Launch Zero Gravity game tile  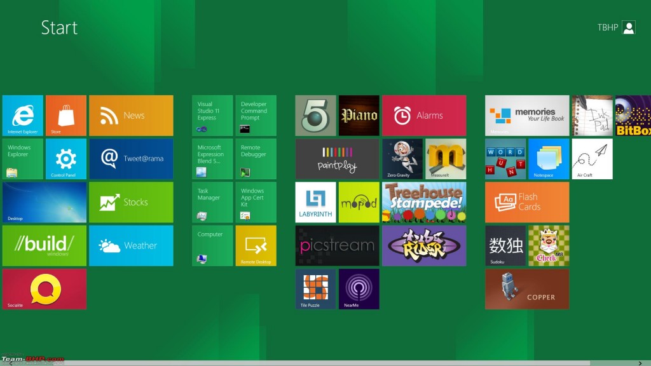tap(402, 159)
